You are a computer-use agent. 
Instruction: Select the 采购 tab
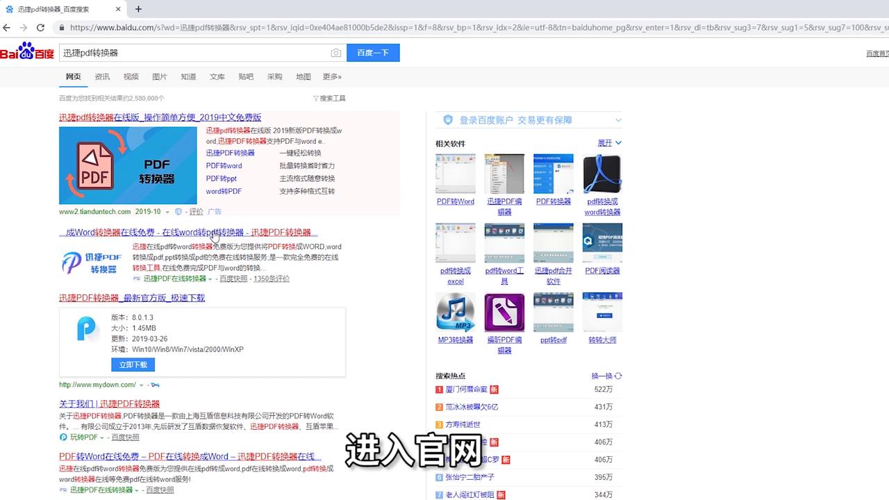[274, 76]
